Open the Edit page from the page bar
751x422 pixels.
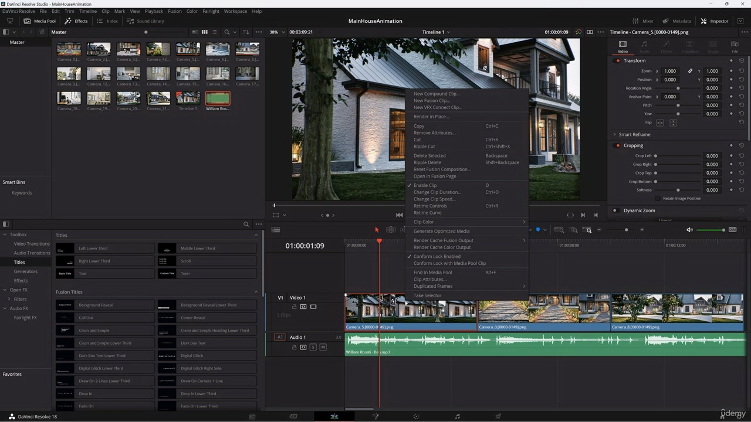point(334,416)
